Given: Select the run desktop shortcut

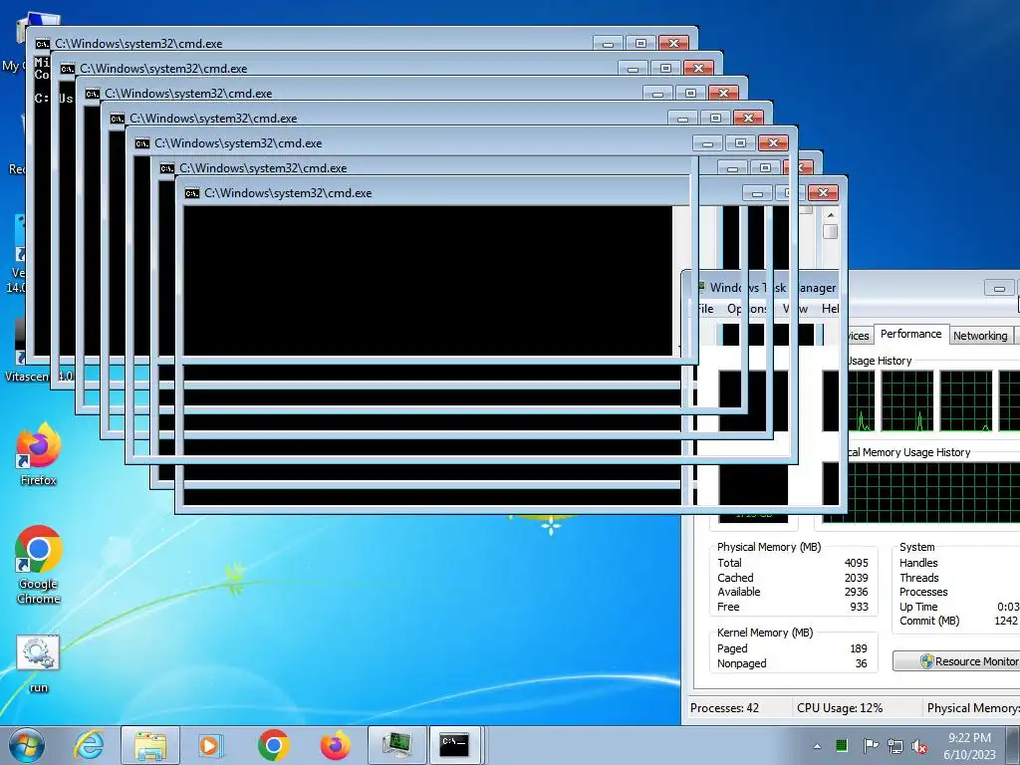Looking at the screenshot, I should 39,663.
